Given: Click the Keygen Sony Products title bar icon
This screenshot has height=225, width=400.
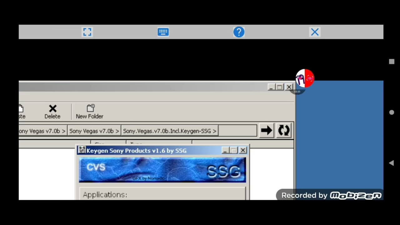Looking at the screenshot, I should pyautogui.click(x=82, y=150).
